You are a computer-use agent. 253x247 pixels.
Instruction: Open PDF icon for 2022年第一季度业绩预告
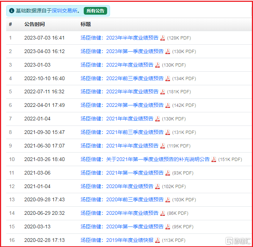pos(168,105)
